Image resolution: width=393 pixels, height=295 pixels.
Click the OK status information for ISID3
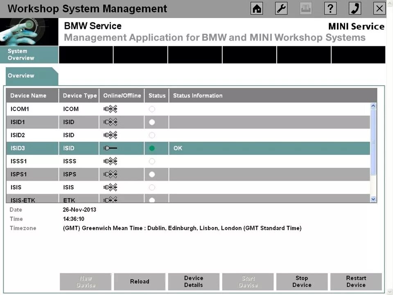(x=178, y=148)
